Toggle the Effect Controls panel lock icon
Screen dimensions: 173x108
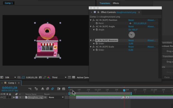coord(98,12)
